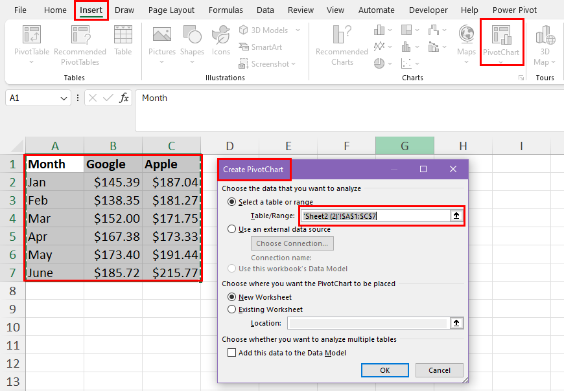Select column G header
This screenshot has height=391, width=564.
coord(405,146)
